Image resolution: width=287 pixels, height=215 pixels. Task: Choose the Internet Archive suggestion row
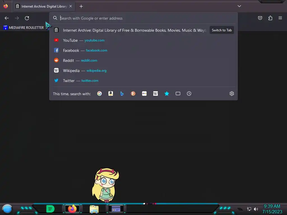(x=144, y=30)
